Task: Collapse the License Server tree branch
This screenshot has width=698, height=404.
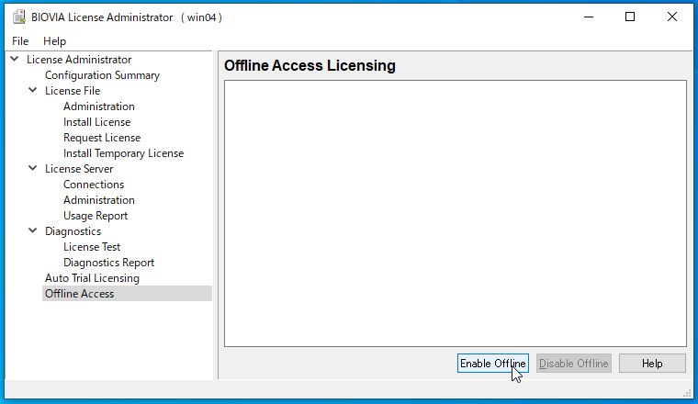Action: (32, 168)
